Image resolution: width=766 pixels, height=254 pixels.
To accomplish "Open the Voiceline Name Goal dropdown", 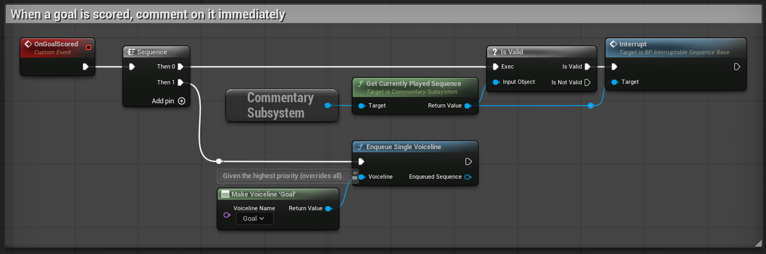I will (254, 218).
